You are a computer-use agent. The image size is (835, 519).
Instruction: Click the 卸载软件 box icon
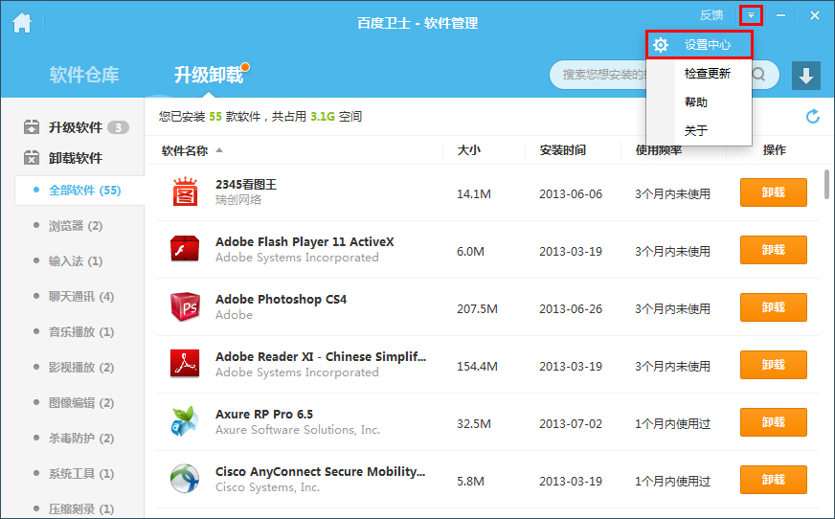coord(32,158)
